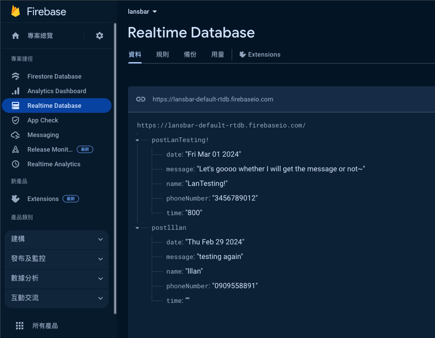Expand the 建構 product category
Viewport: 435px width, 338px height.
click(x=57, y=239)
